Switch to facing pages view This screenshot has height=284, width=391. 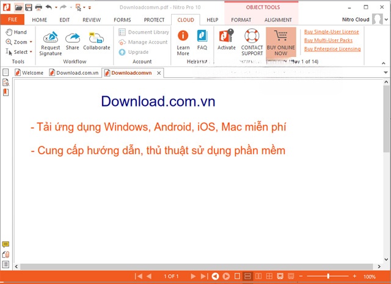click(x=258, y=276)
